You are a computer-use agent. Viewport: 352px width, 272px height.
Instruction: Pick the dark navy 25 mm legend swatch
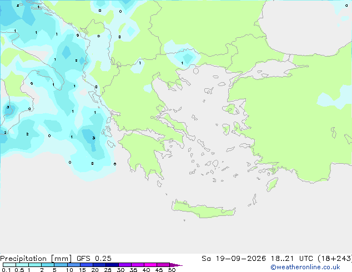click(x=112, y=265)
